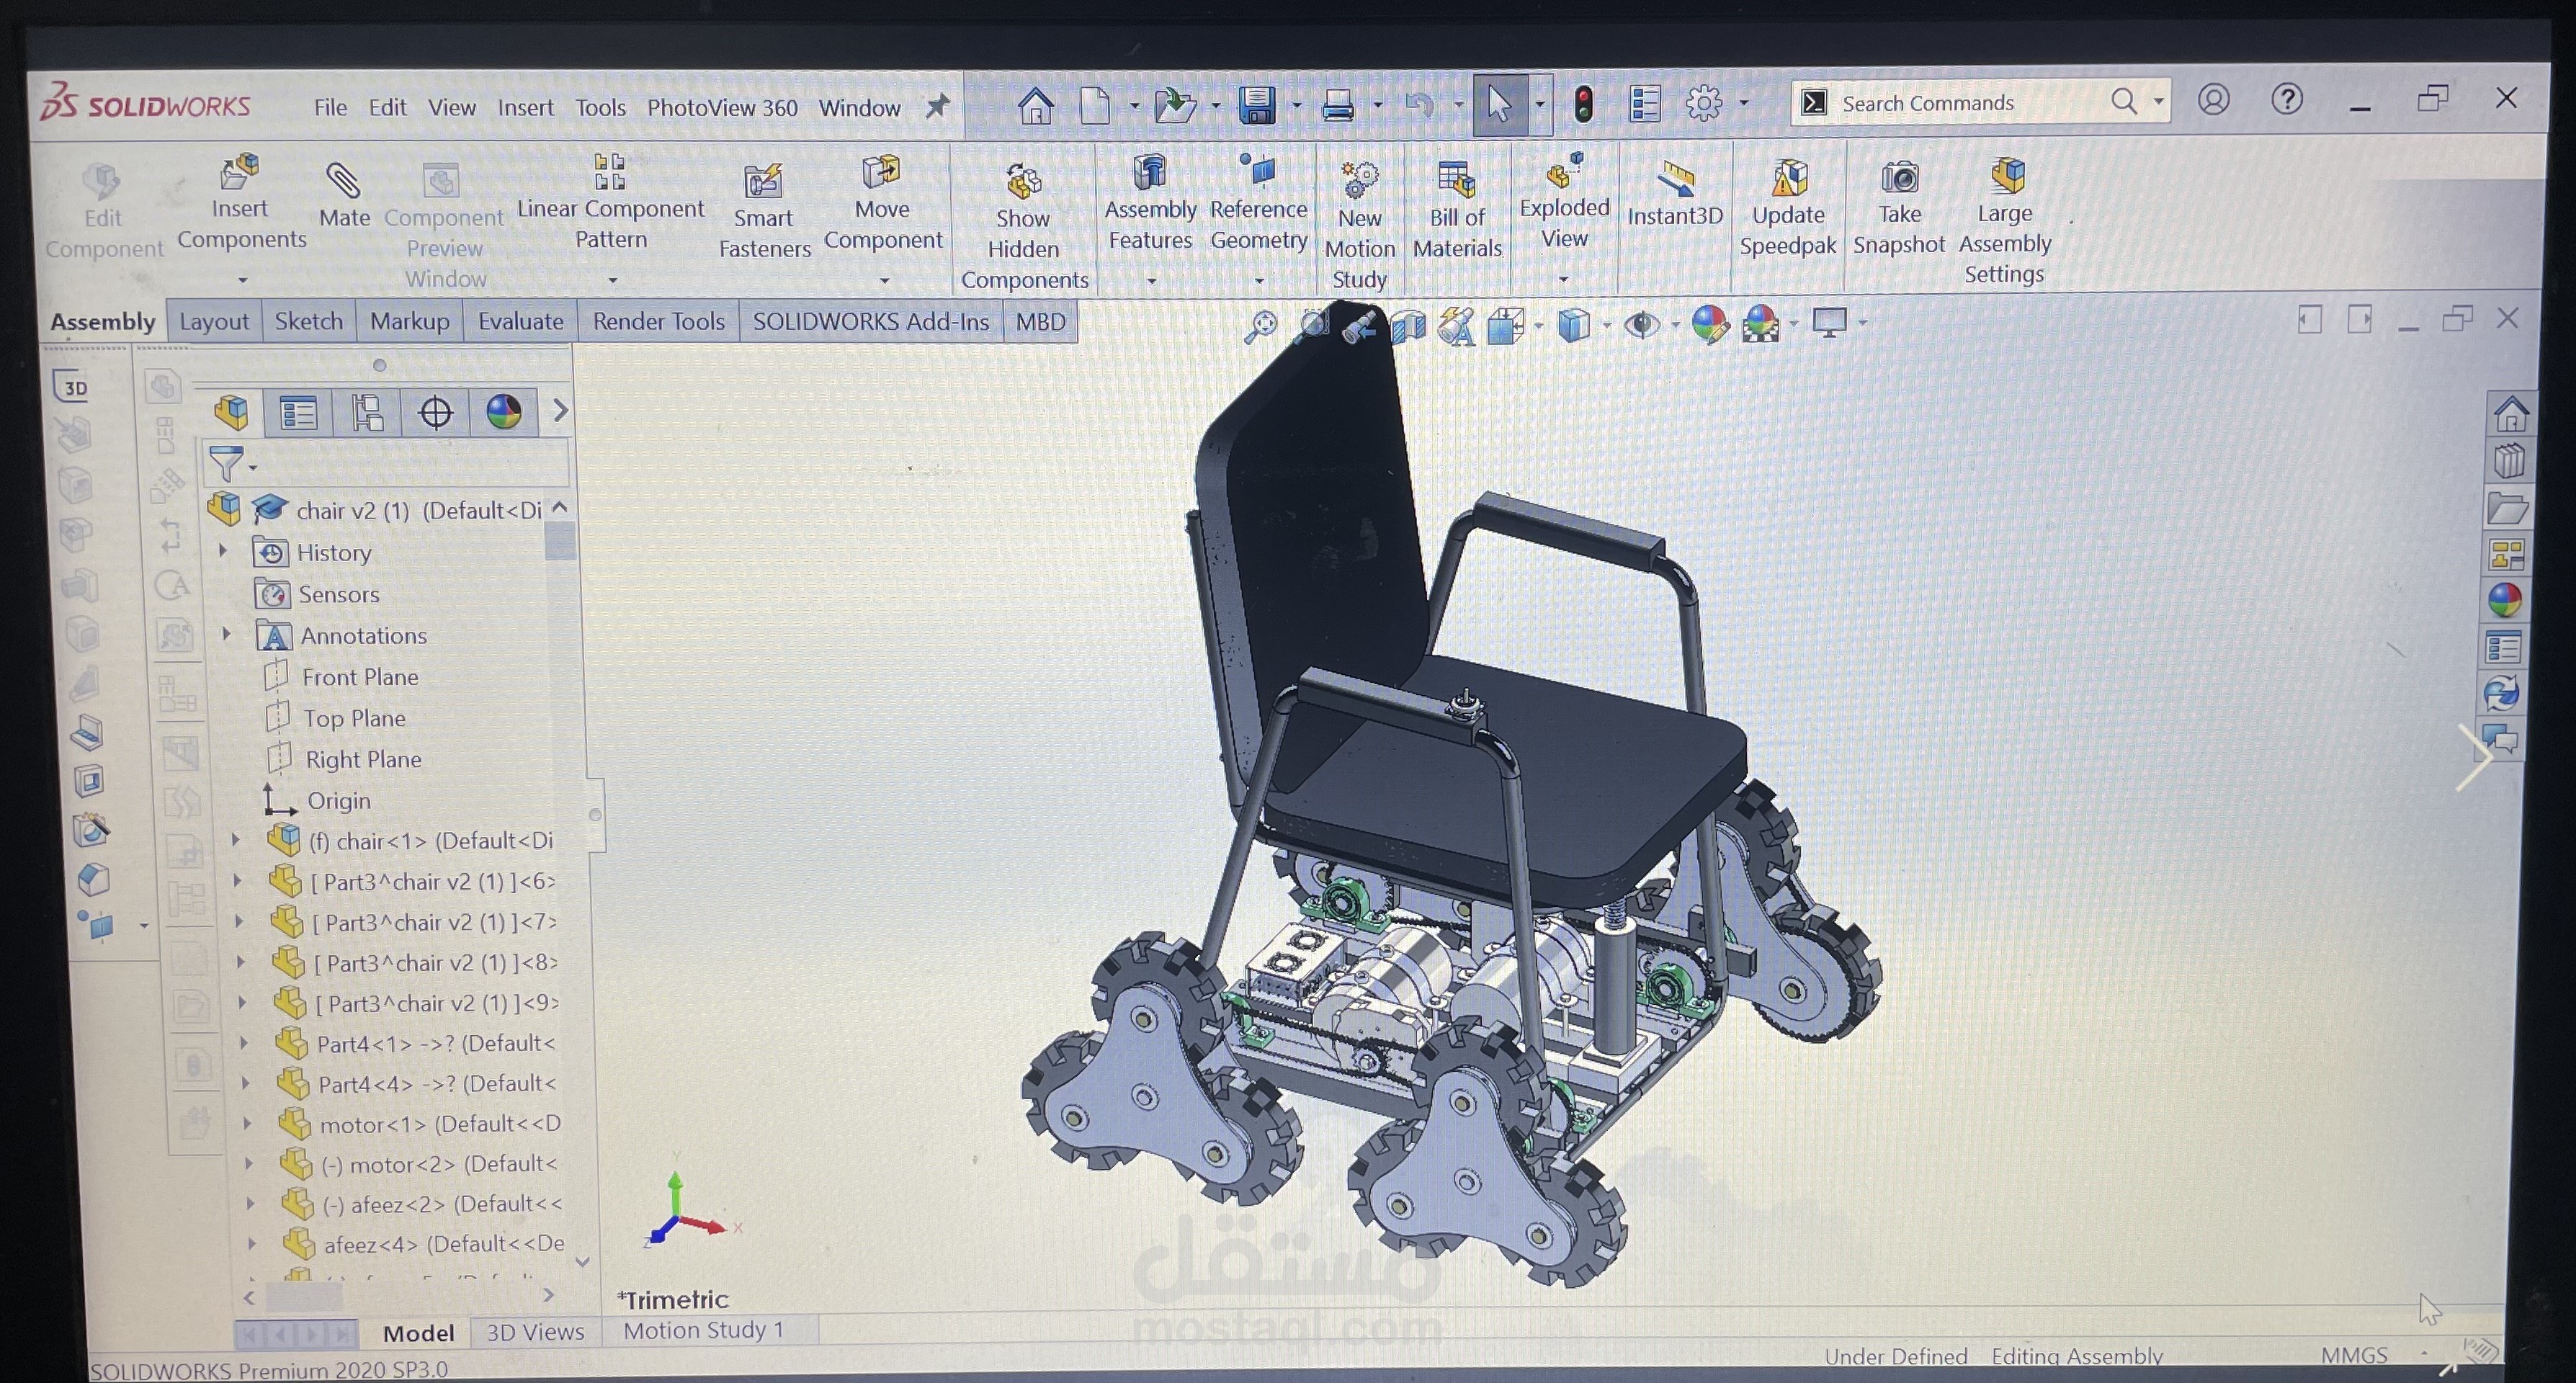This screenshot has width=2576, height=1383.
Task: Open the PropertyManager tab icon
Action: point(298,412)
